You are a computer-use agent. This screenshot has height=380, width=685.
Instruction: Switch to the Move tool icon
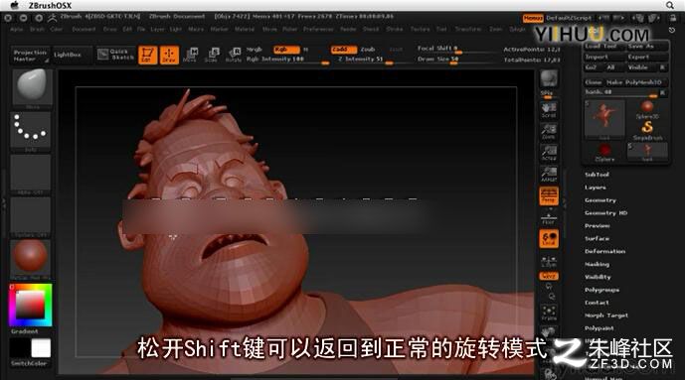[x=190, y=55]
